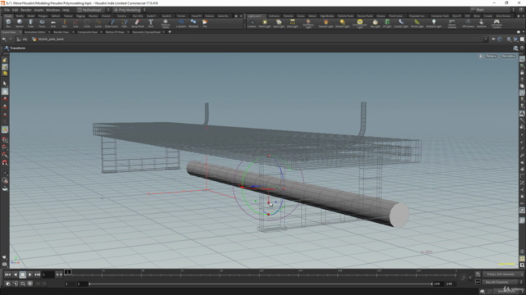The height and width of the screenshot is (295, 526).
Task: Close the Animation Editor tab
Action: tap(49, 32)
